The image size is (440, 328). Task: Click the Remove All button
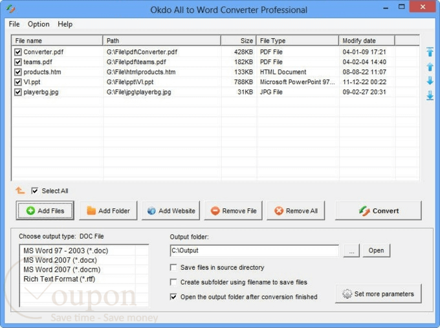[x=296, y=210]
